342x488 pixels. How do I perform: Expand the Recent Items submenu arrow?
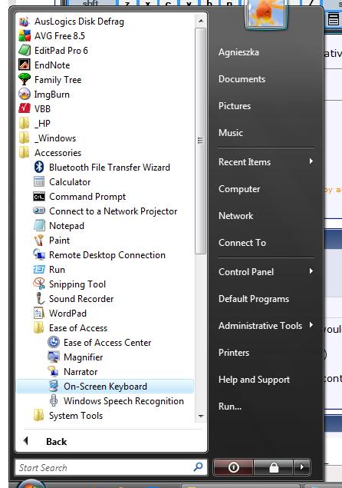311,161
